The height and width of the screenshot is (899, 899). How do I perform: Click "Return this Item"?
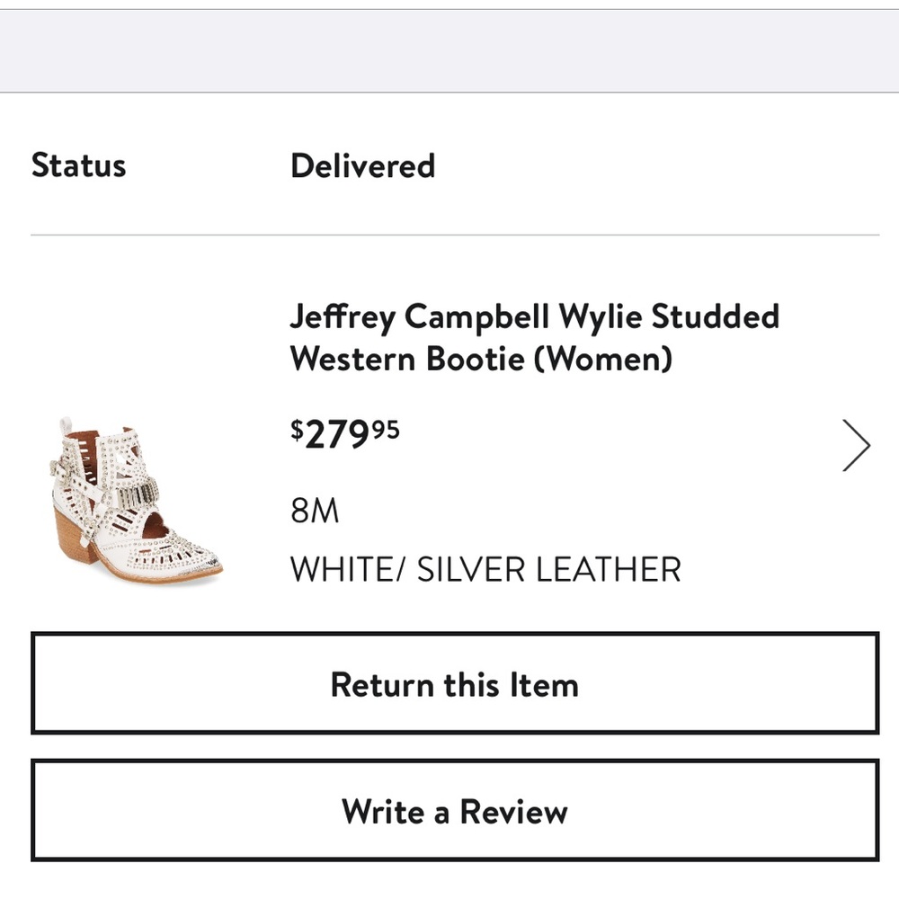(x=455, y=684)
